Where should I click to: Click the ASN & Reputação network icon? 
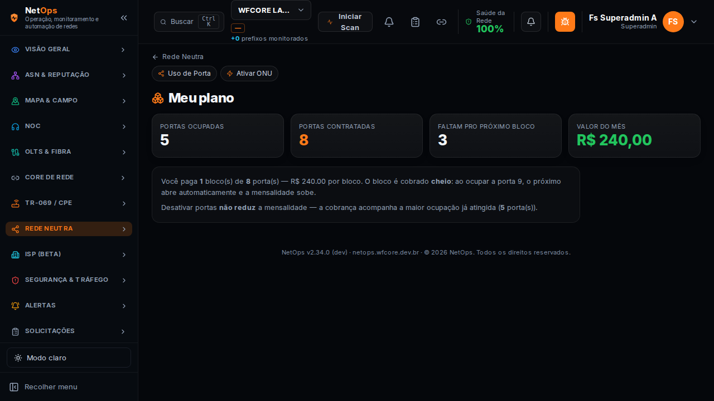(x=16, y=75)
